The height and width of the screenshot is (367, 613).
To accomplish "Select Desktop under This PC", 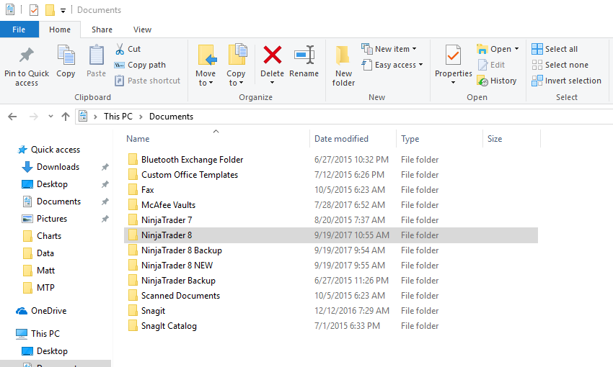I will click(52, 351).
